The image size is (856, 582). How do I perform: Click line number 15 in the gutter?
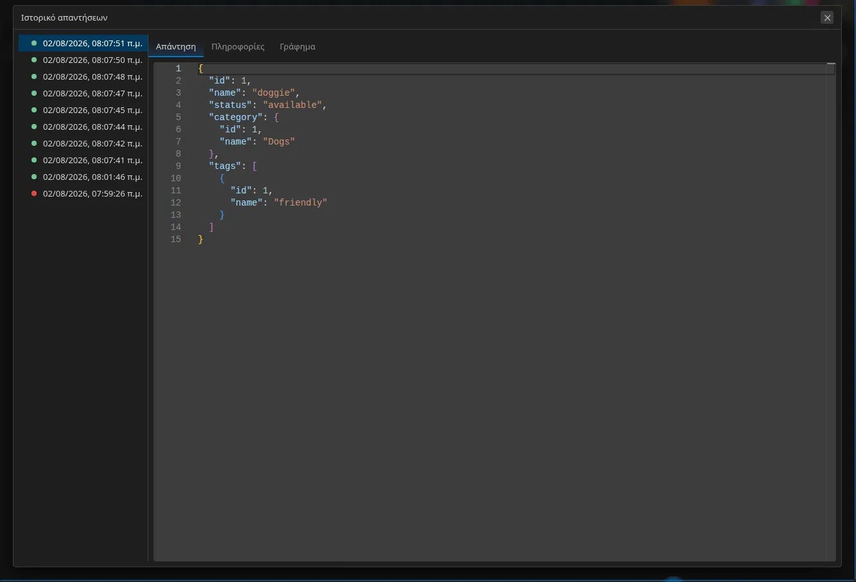[x=176, y=239]
